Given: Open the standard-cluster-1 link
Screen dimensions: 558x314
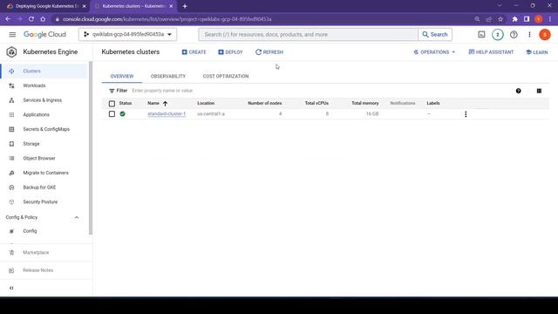Looking at the screenshot, I should (167, 114).
